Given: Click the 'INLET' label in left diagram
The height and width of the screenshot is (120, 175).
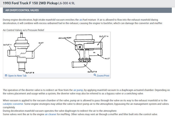Looking at the screenshot, I should pyautogui.click(x=41, y=43).
